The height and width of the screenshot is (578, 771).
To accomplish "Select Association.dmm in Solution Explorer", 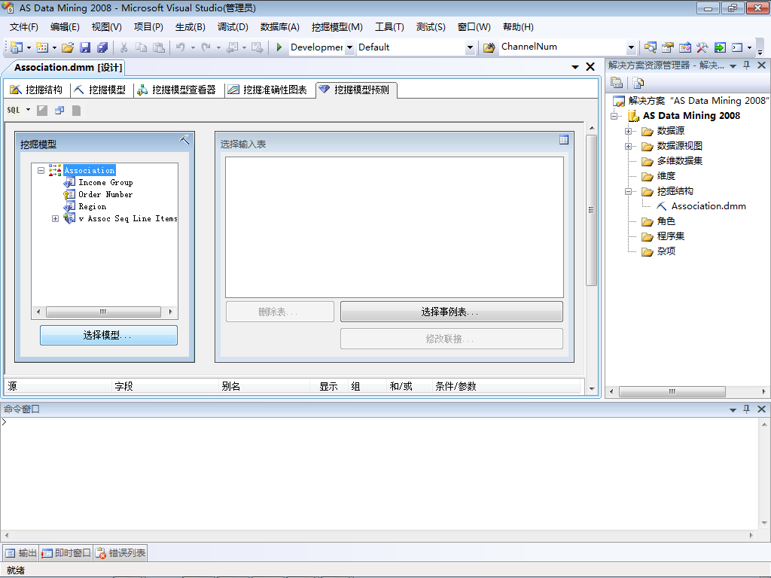I will 709,206.
